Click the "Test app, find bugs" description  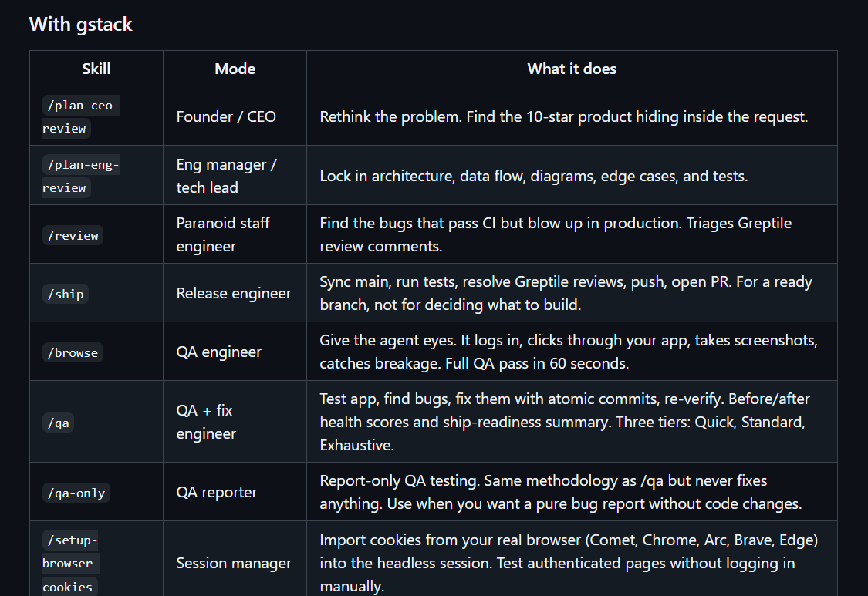[x=565, y=422]
